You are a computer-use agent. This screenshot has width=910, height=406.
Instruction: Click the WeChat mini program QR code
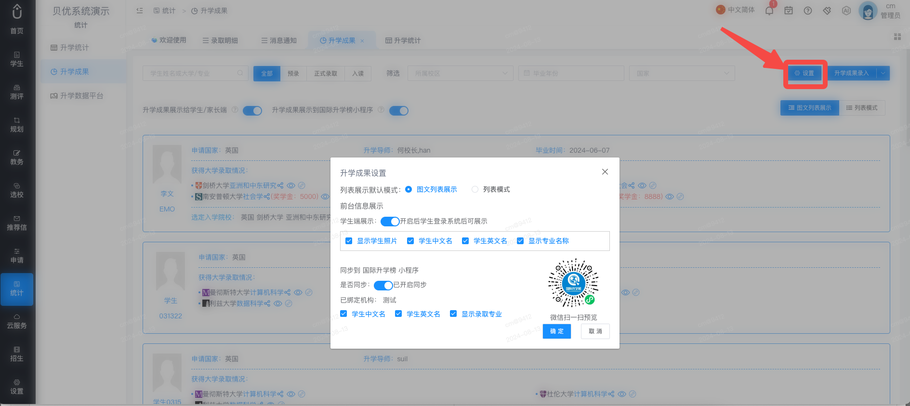[x=573, y=283]
